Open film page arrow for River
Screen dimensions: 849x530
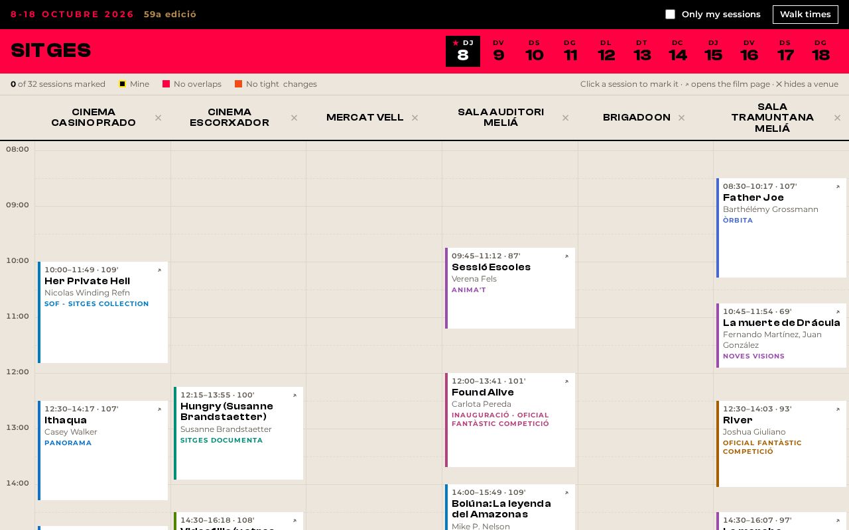tap(838, 409)
